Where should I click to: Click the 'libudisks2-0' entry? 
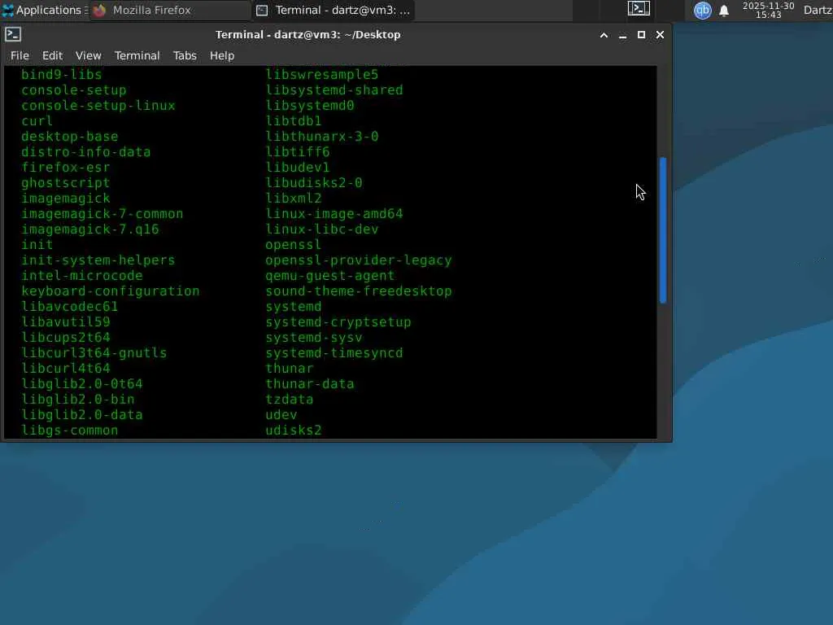coord(314,183)
